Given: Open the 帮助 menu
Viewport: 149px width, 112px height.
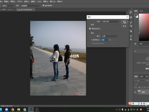Looking at the screenshot, I should [60, 1].
